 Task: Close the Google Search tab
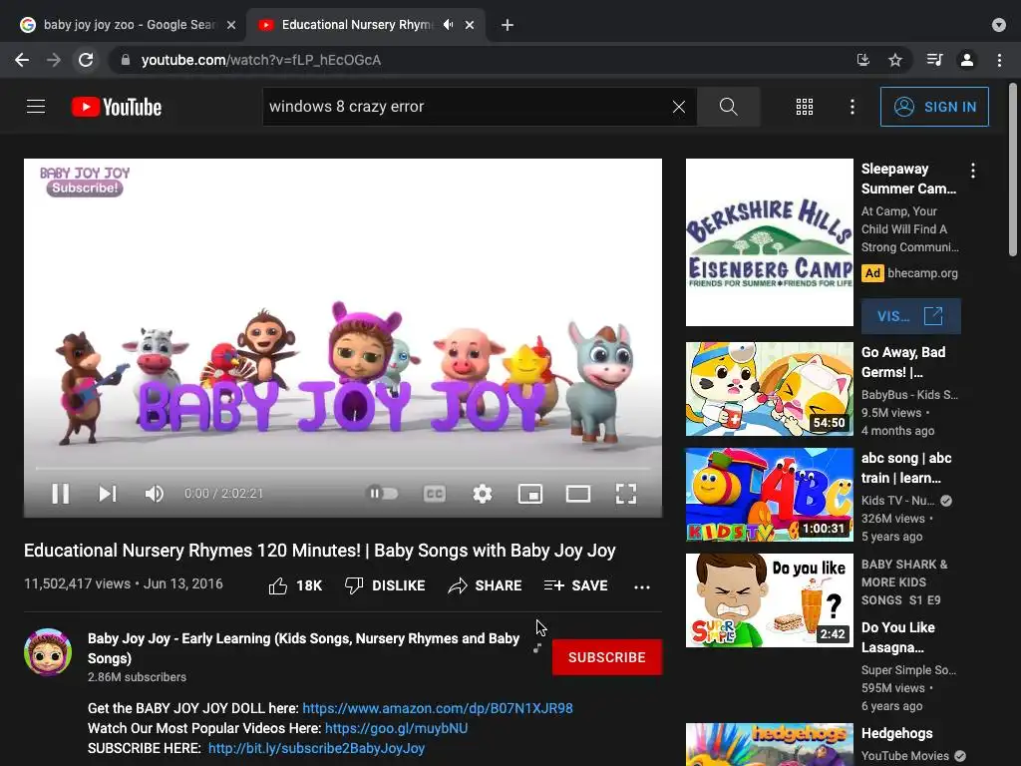(x=230, y=25)
